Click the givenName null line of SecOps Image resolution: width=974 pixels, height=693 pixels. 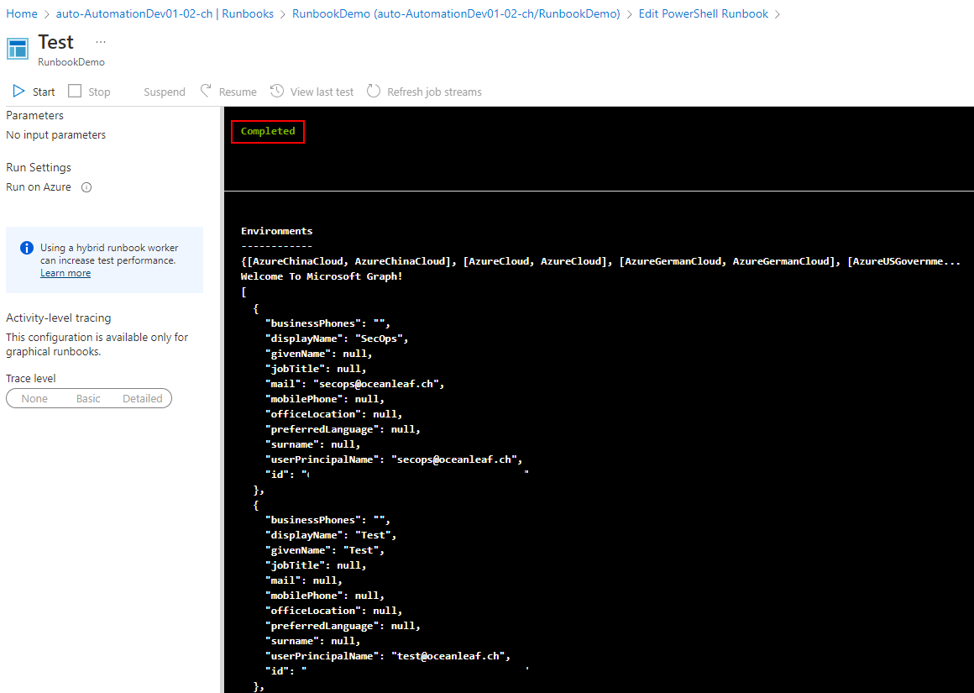pyautogui.click(x=319, y=353)
